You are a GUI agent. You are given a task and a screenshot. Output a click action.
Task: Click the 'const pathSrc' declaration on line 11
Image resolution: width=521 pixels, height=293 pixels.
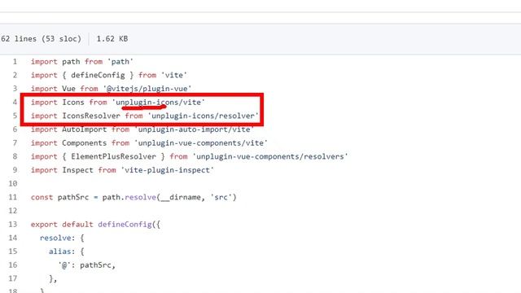tap(59, 197)
